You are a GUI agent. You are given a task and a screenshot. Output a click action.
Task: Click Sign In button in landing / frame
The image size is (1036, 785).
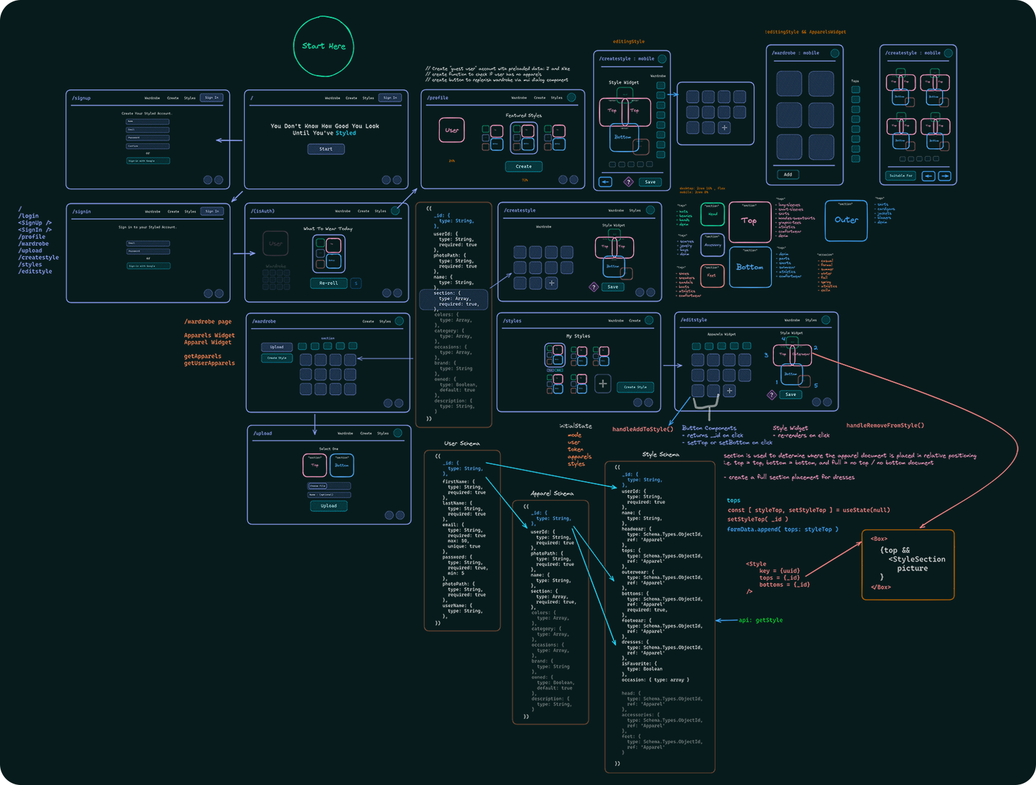click(x=390, y=98)
